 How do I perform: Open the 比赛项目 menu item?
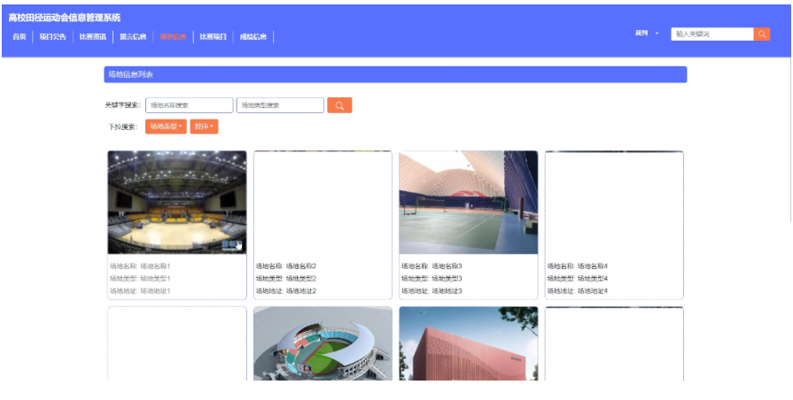(213, 37)
